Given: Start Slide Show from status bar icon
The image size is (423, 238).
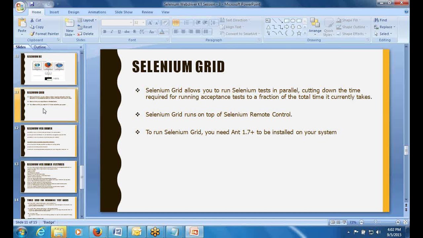Looking at the screenshot, I should point(344,222).
